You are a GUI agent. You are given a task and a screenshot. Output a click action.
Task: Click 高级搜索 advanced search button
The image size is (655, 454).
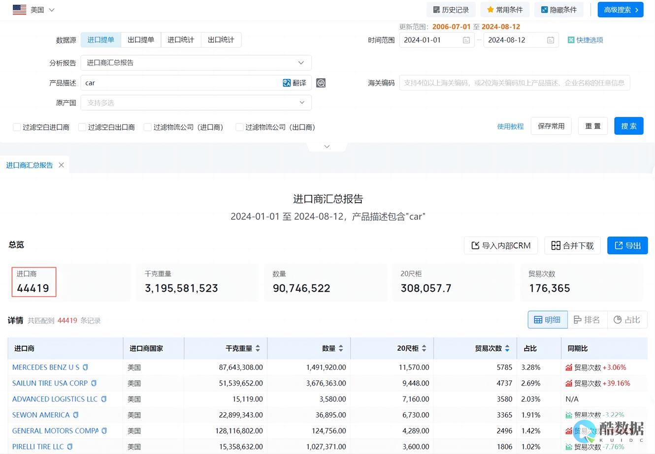pyautogui.click(x=621, y=10)
